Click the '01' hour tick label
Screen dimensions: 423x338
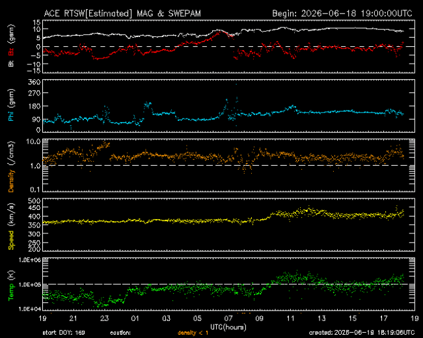click(x=135, y=318)
